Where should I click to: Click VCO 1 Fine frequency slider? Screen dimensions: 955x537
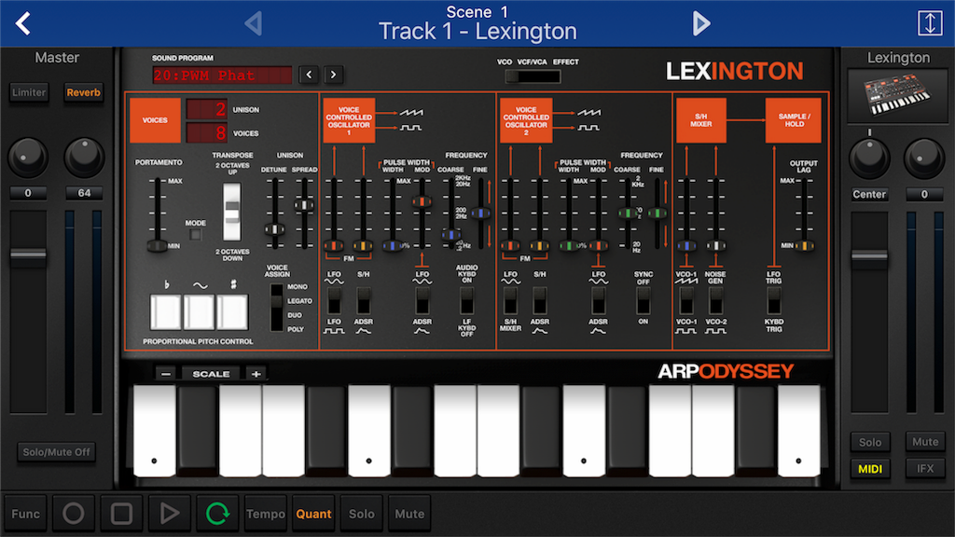480,213
